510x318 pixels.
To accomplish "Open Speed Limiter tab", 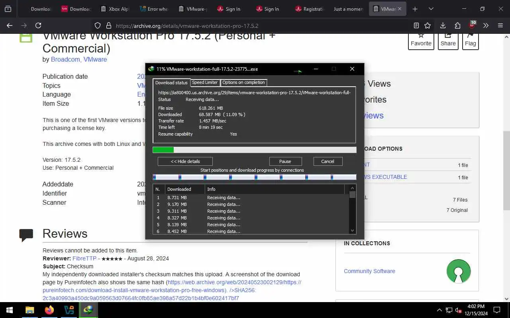I will coord(205,82).
